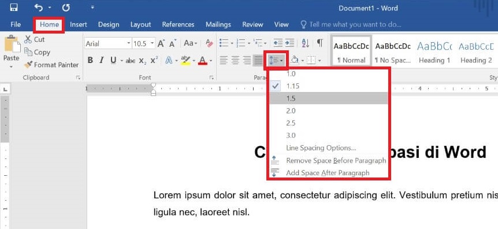Open the Review tab
The image size is (498, 229).
(252, 24)
